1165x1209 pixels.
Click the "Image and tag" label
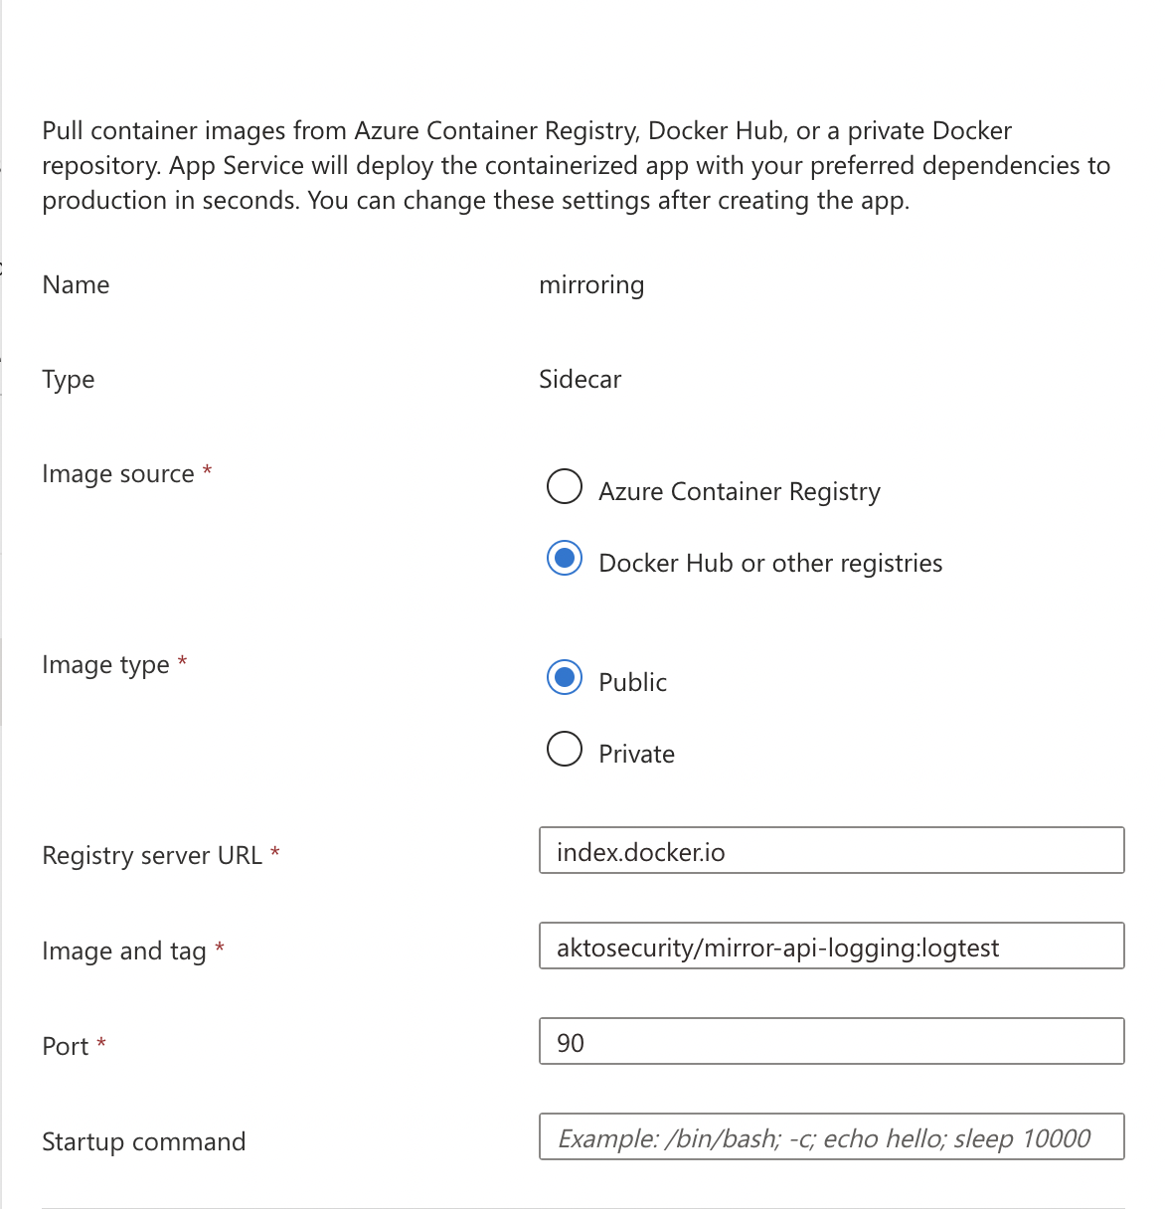click(123, 951)
